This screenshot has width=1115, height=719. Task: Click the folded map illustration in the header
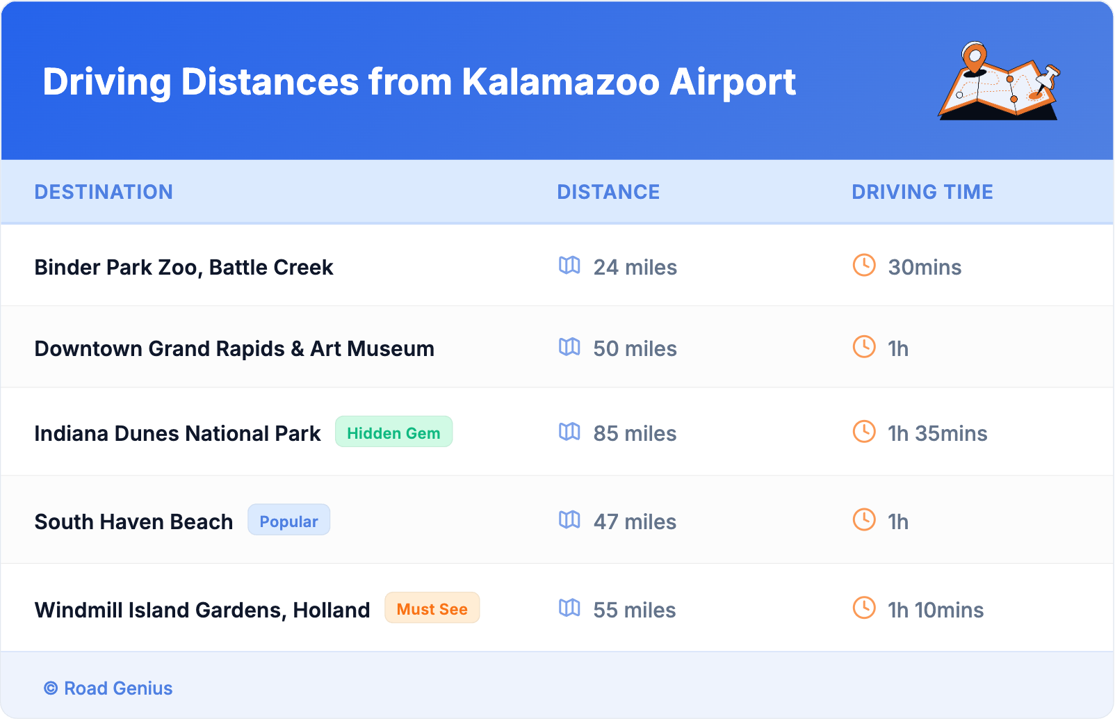point(998,82)
